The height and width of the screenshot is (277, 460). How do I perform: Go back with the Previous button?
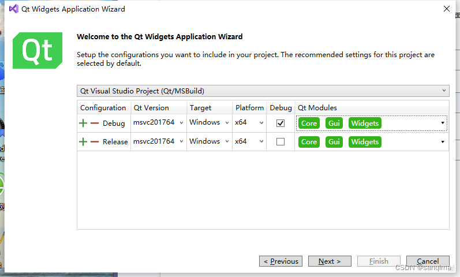point(281,261)
